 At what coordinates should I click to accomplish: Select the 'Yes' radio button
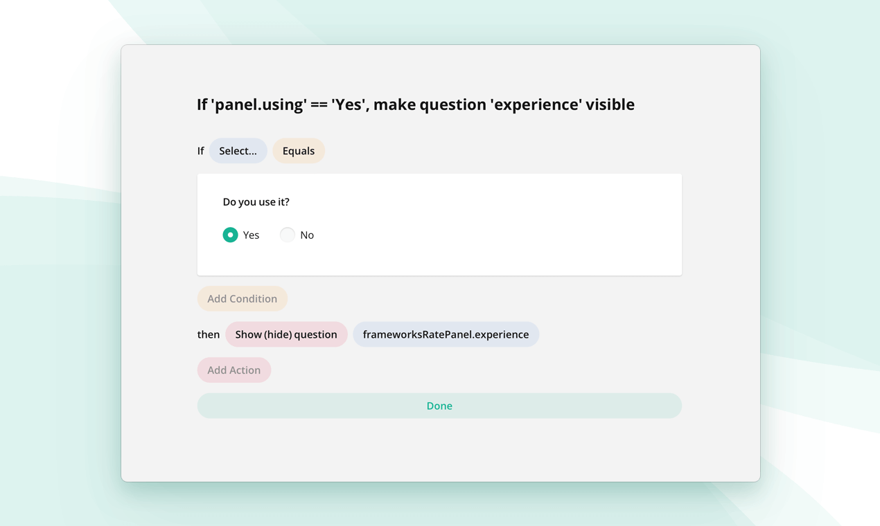pyautogui.click(x=230, y=235)
